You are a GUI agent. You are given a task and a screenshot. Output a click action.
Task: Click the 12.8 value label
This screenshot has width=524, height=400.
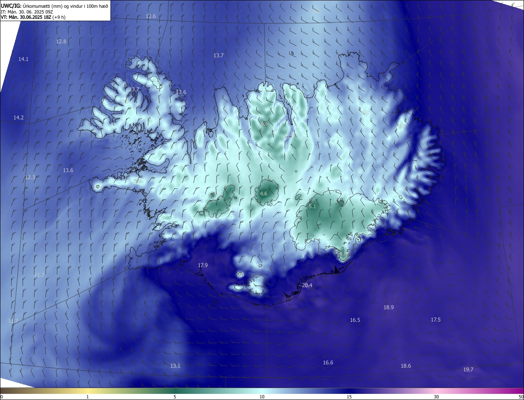click(x=61, y=42)
